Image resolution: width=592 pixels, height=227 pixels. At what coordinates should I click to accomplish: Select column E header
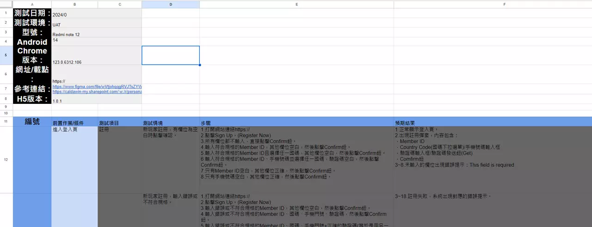click(296, 4)
